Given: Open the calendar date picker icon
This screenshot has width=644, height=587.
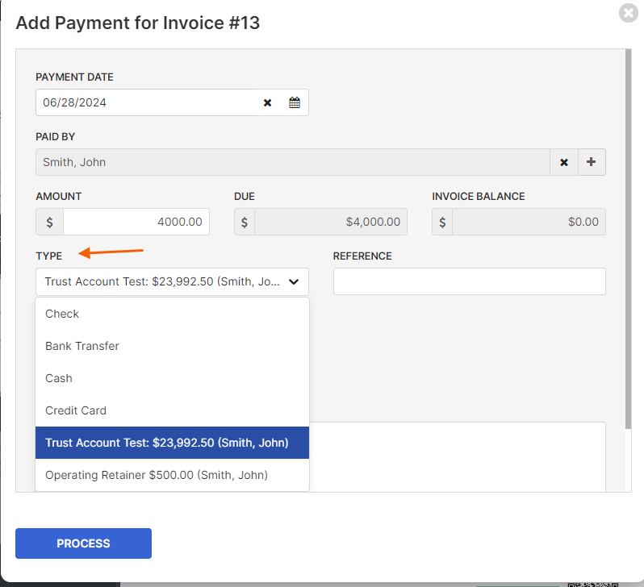Looking at the screenshot, I should click(295, 102).
